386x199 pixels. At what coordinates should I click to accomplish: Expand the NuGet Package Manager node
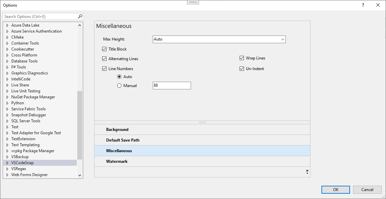[7, 97]
